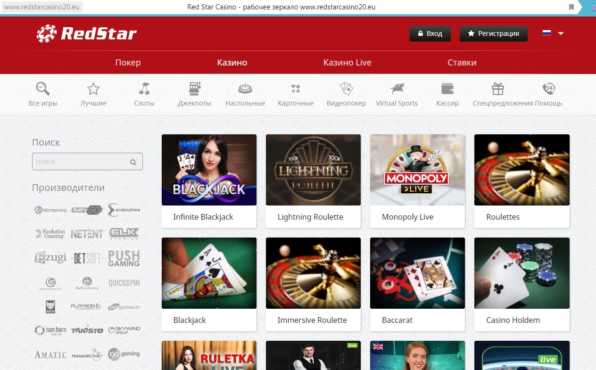Viewport: 596px width, 370px height.
Task: Open the Lightning Roulette game thumbnail
Action: pos(313,170)
